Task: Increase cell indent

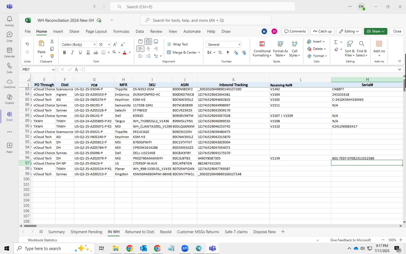Action: pyautogui.click(x=148, y=56)
